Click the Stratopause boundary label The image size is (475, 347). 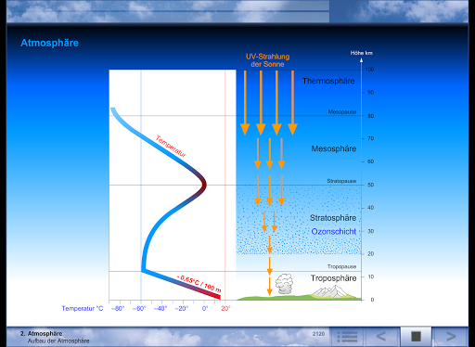tap(341, 181)
